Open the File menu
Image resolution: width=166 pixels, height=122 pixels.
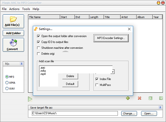pyautogui.click(x=4, y=9)
